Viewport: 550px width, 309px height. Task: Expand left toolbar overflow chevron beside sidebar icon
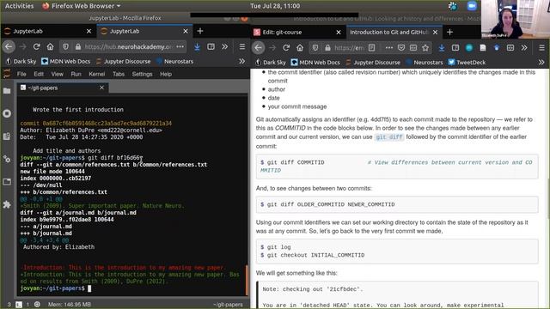[225, 46]
